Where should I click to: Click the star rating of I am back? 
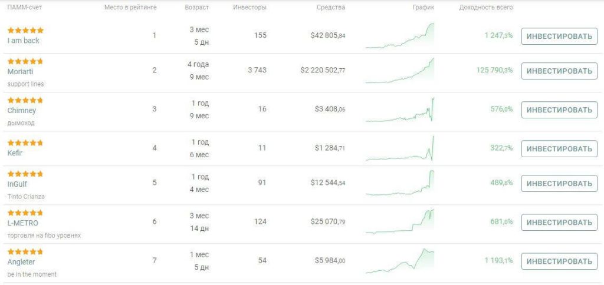25,31
